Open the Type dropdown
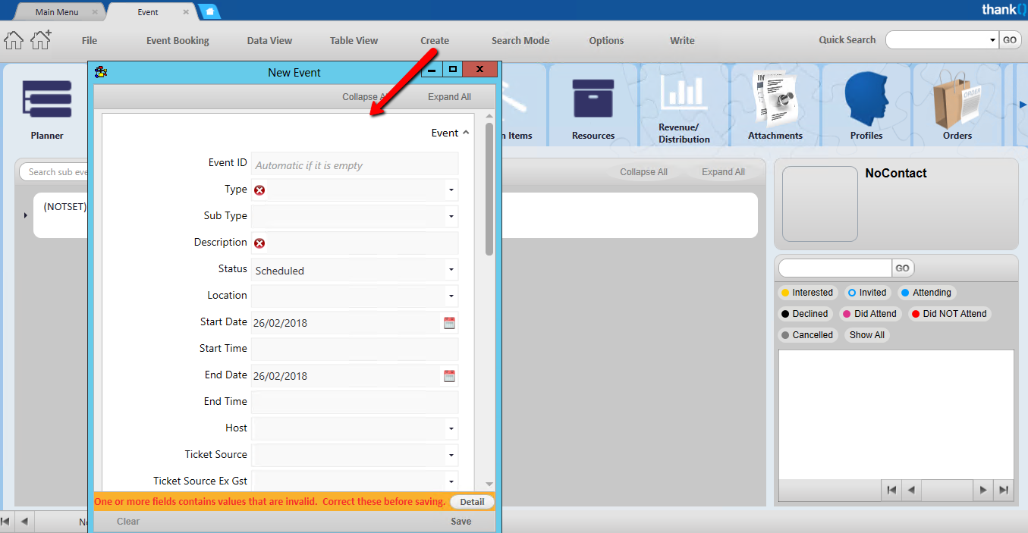 point(451,190)
